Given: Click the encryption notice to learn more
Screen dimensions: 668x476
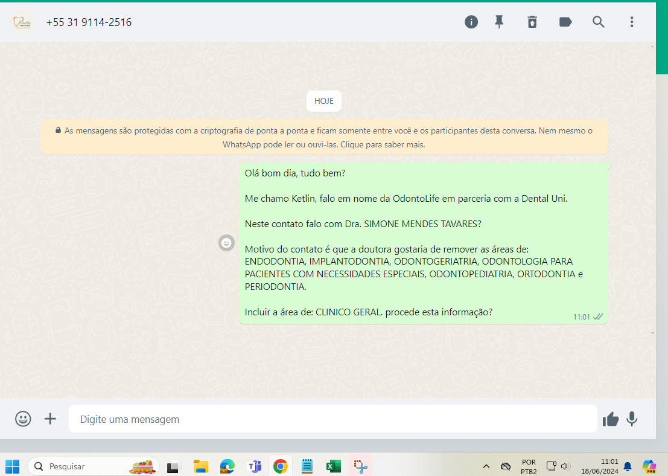Looking at the screenshot, I should click(324, 137).
